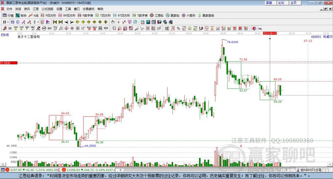
Task: Expand the 日 period dropdown arrow
Action: [x=8, y=22]
